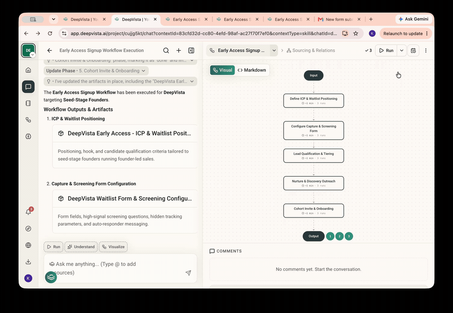Open the workflow nodes icon in sidebar
453x313 pixels.
click(28, 120)
